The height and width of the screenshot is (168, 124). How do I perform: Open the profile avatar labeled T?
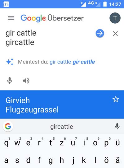[x=115, y=18]
